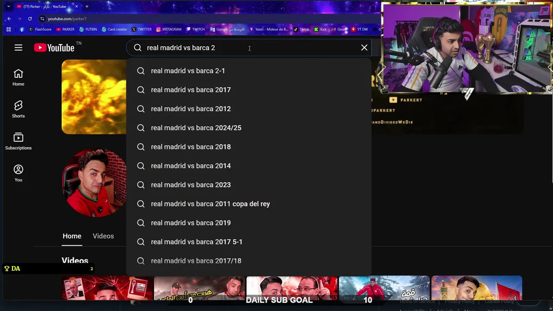This screenshot has width=553, height=311.
Task: Open the TWITCH bookmark
Action: [x=195, y=29]
